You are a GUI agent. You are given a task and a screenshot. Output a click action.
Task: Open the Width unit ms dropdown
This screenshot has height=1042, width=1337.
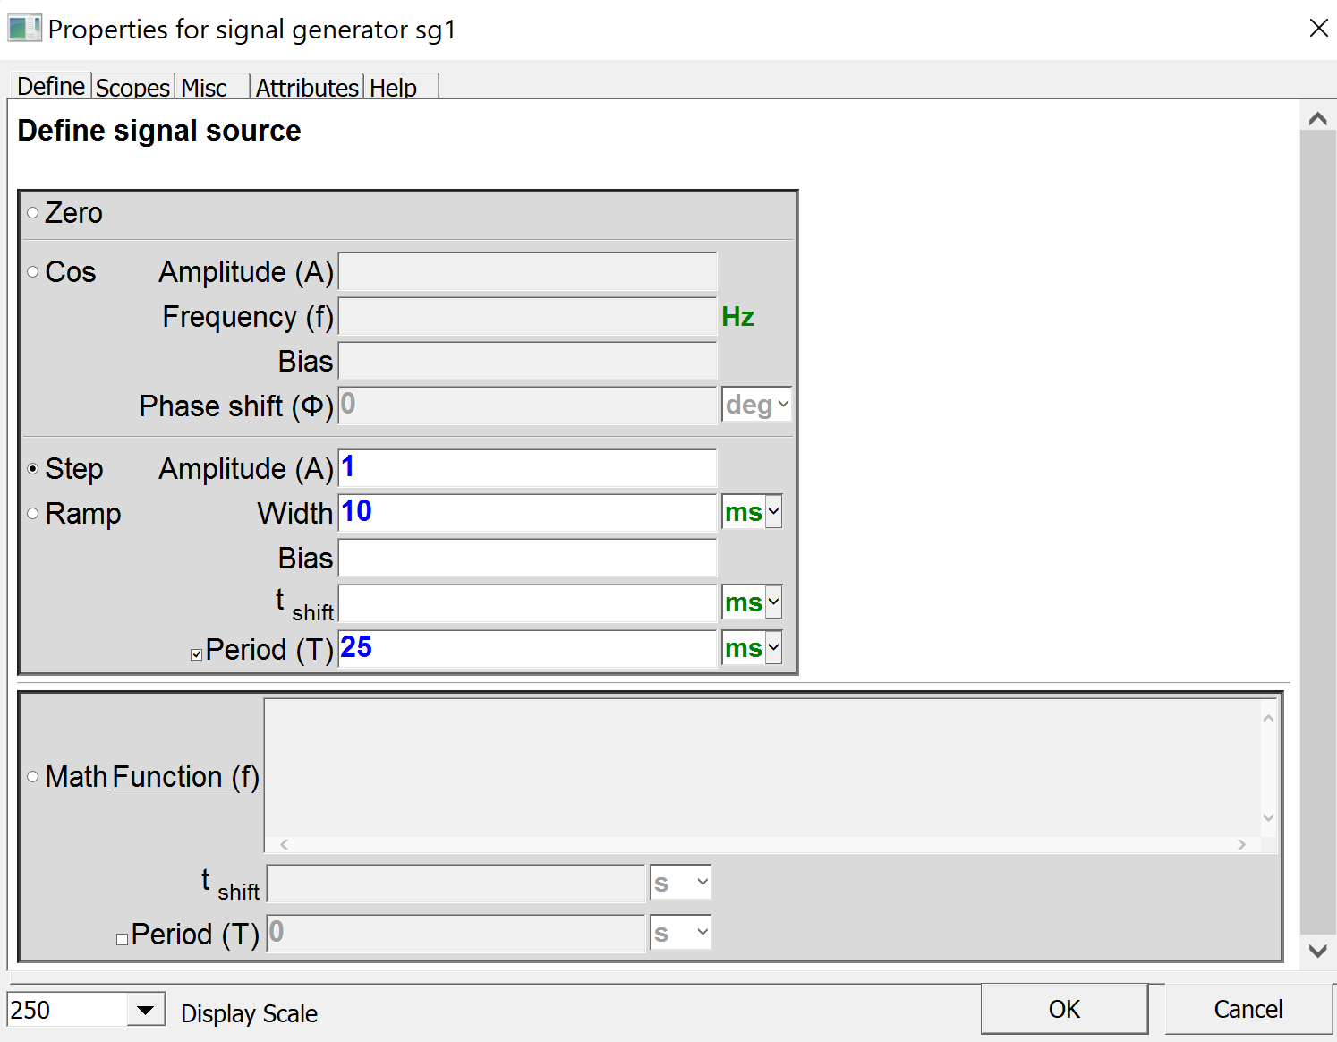click(x=773, y=512)
